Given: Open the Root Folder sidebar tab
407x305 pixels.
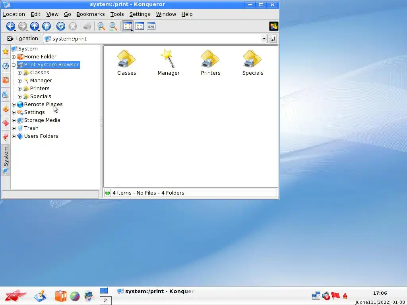Looking at the screenshot, I should pos(6,123).
